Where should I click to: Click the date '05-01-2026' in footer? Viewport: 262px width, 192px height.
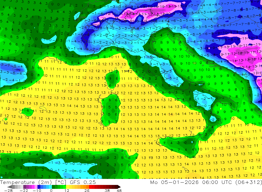(x=180, y=182)
